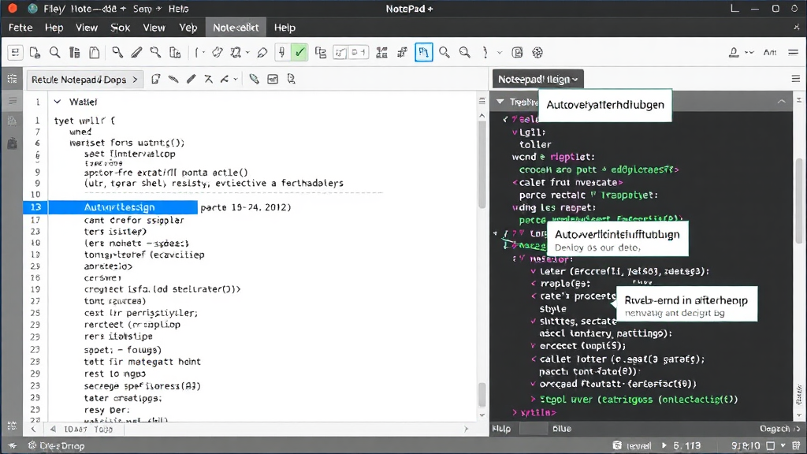Open the Notepad! fleign dropdown
This screenshot has width=807, height=454.
pos(537,80)
